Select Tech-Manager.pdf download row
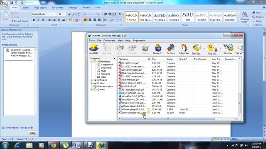 (x=178, y=80)
